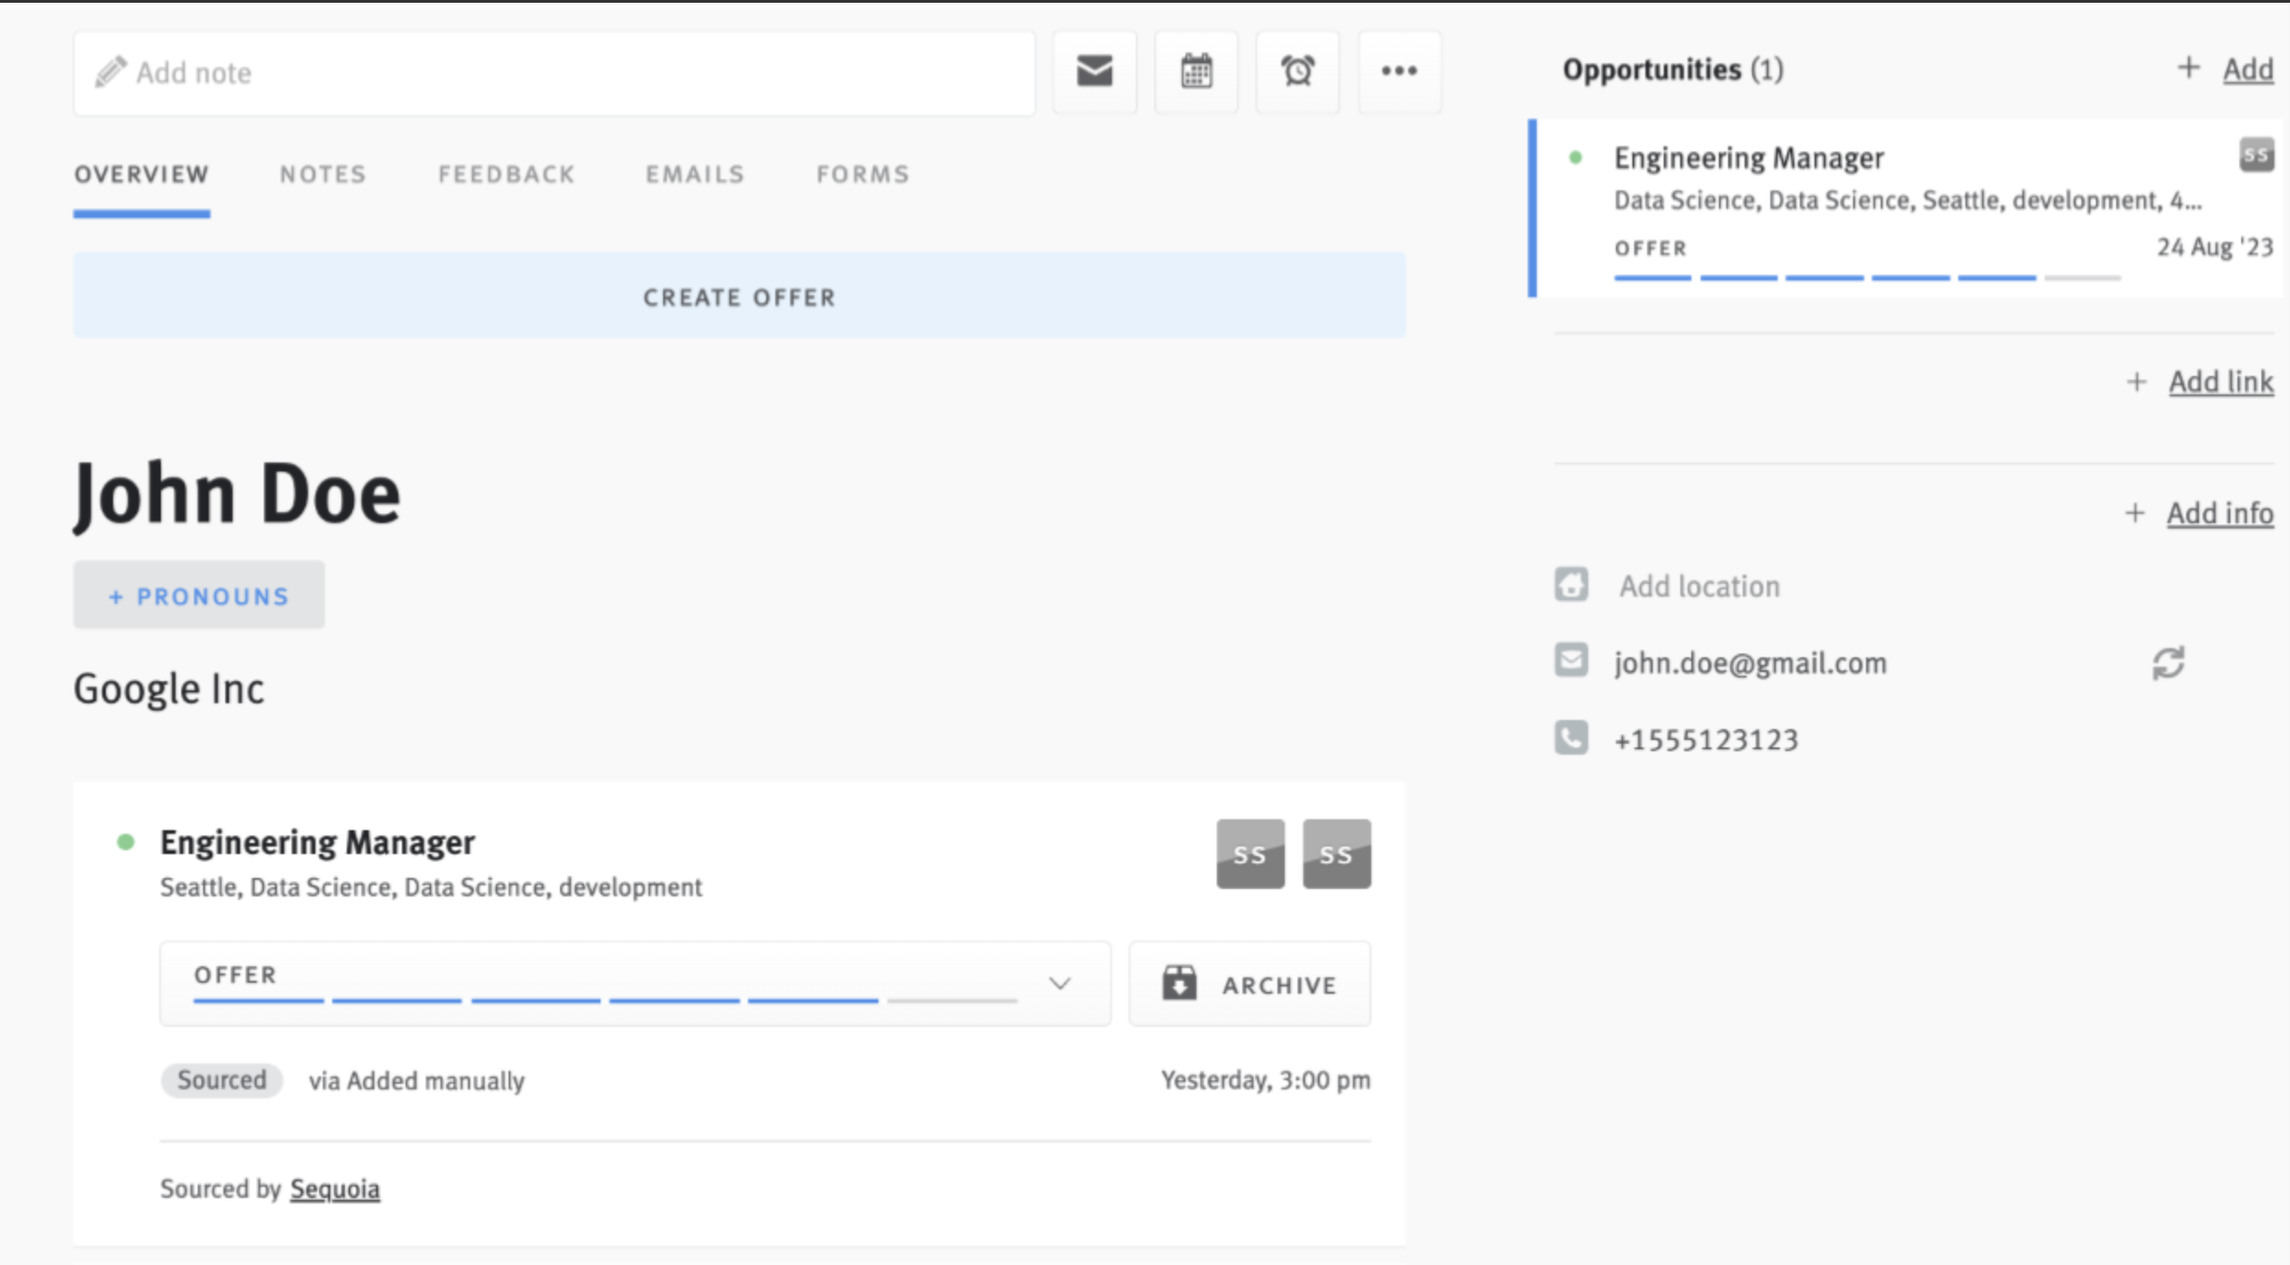Click the envelope icon beside john.doe@gmail.com
Image resolution: width=2290 pixels, height=1265 pixels.
point(1571,661)
